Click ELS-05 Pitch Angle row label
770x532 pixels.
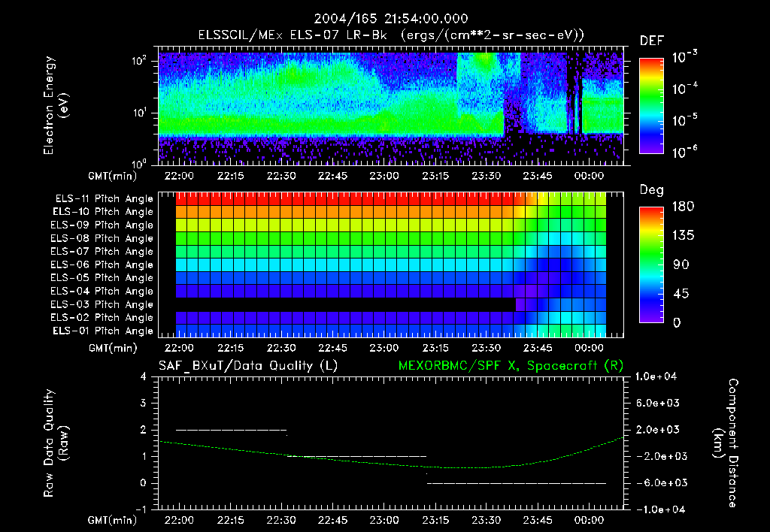[x=102, y=278]
